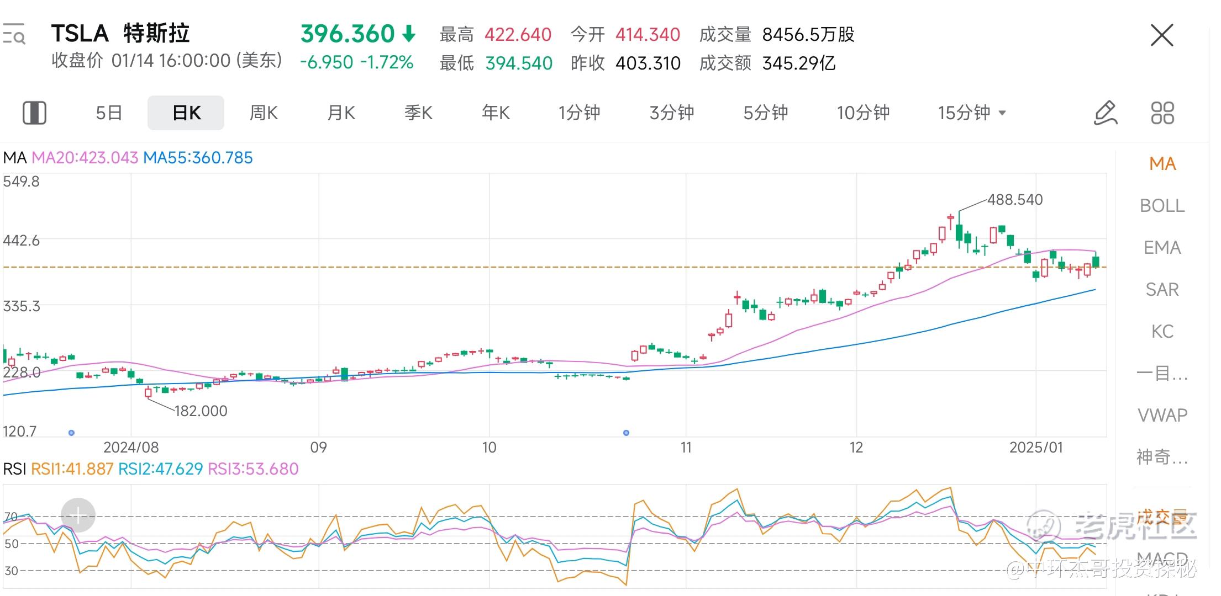Click the 182.000 low price label
Screen dimensions: 1221x596
[x=201, y=411]
